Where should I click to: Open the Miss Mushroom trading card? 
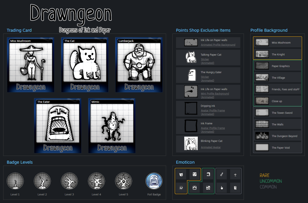(x=31, y=65)
